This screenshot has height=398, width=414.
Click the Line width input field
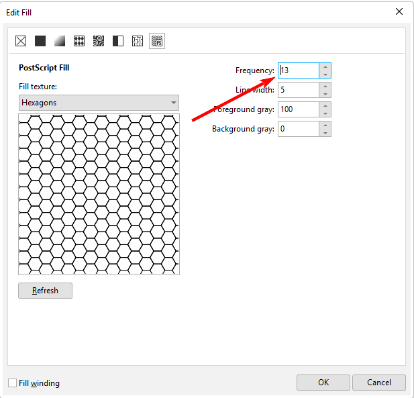coord(299,90)
